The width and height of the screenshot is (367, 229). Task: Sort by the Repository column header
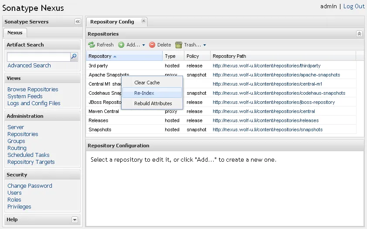pyautogui.click(x=124, y=56)
